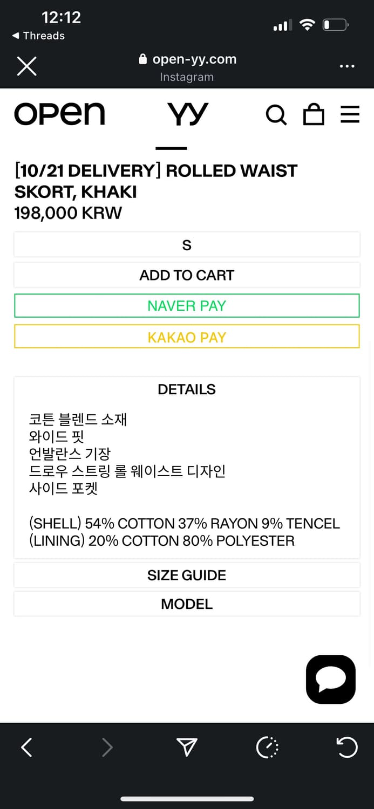
Task: Open the S size selector
Action: pyautogui.click(x=187, y=245)
